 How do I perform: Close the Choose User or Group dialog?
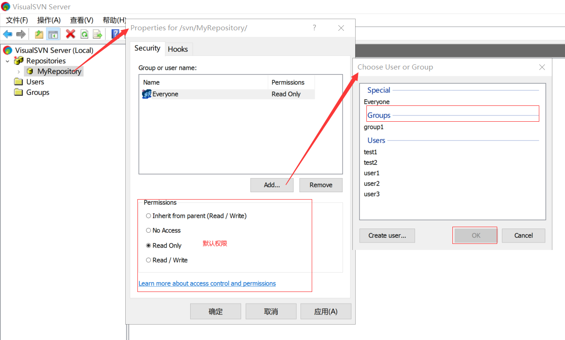tap(542, 67)
